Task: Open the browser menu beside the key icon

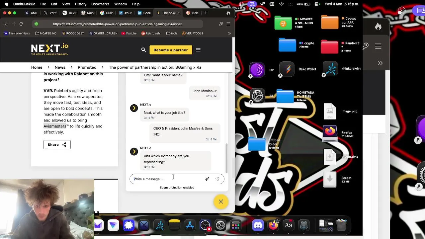Action: coord(228,24)
